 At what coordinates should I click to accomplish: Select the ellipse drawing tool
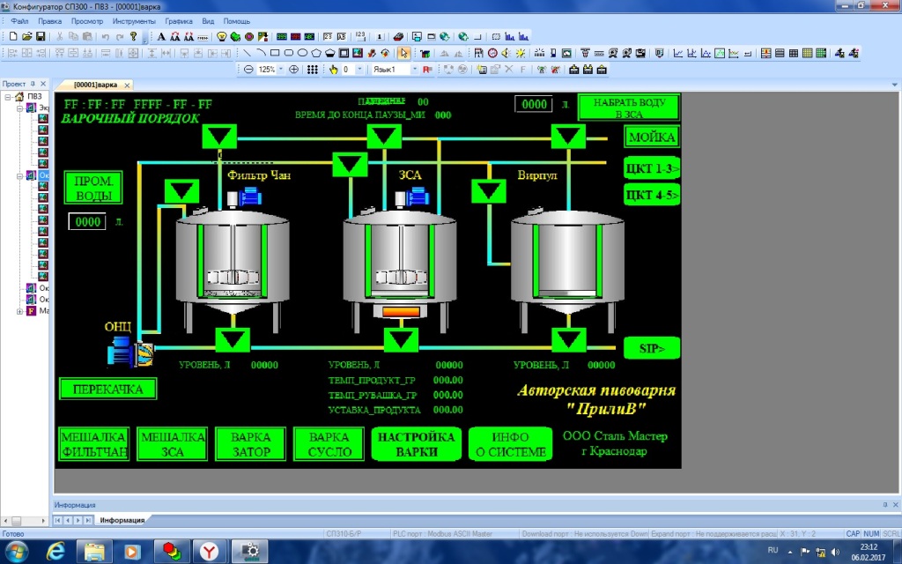click(x=302, y=53)
